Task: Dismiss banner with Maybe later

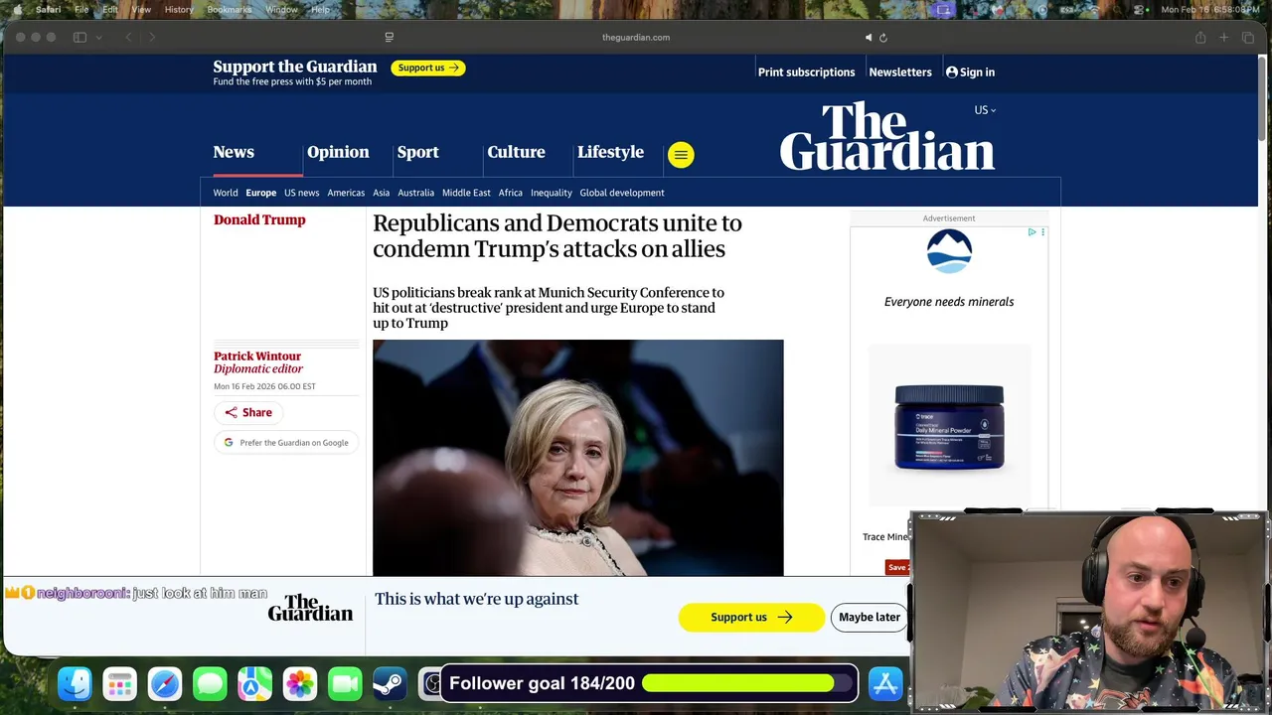Action: coord(870,617)
